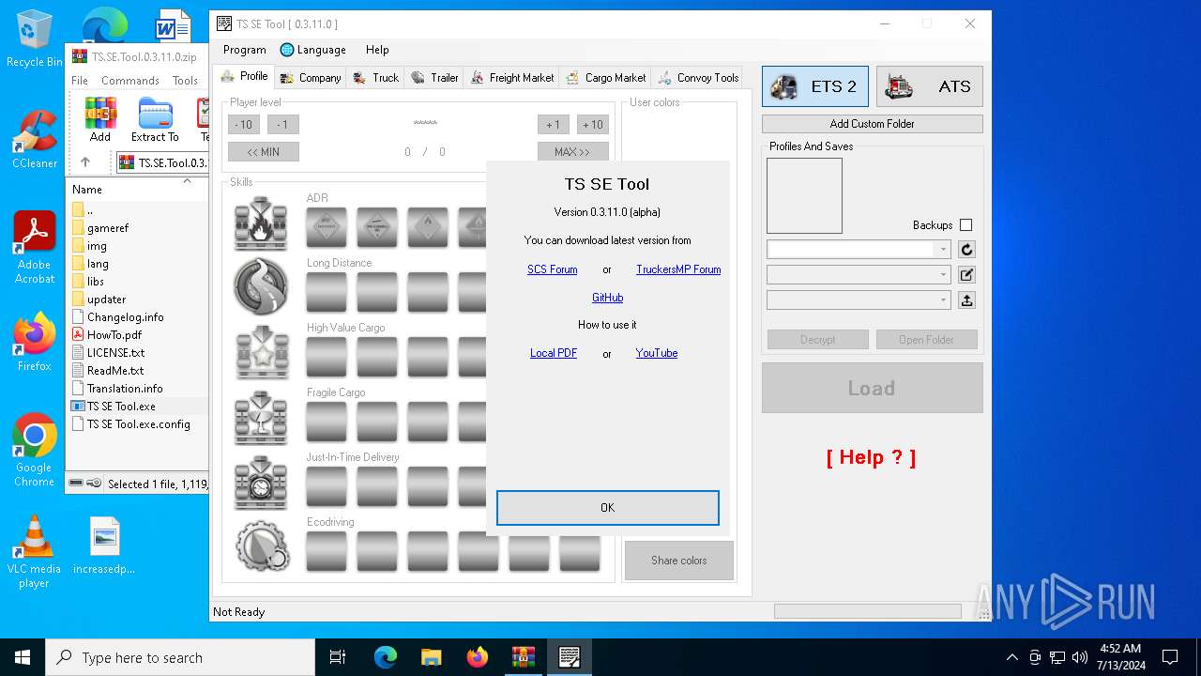Click WinRAR up-one-level arrow
The image size is (1201, 676).
pos(85,162)
